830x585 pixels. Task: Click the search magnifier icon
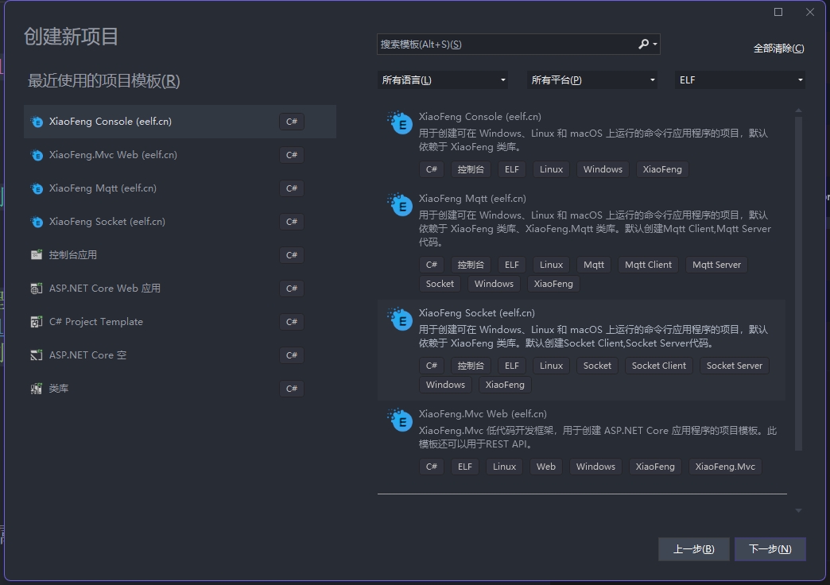click(x=644, y=44)
